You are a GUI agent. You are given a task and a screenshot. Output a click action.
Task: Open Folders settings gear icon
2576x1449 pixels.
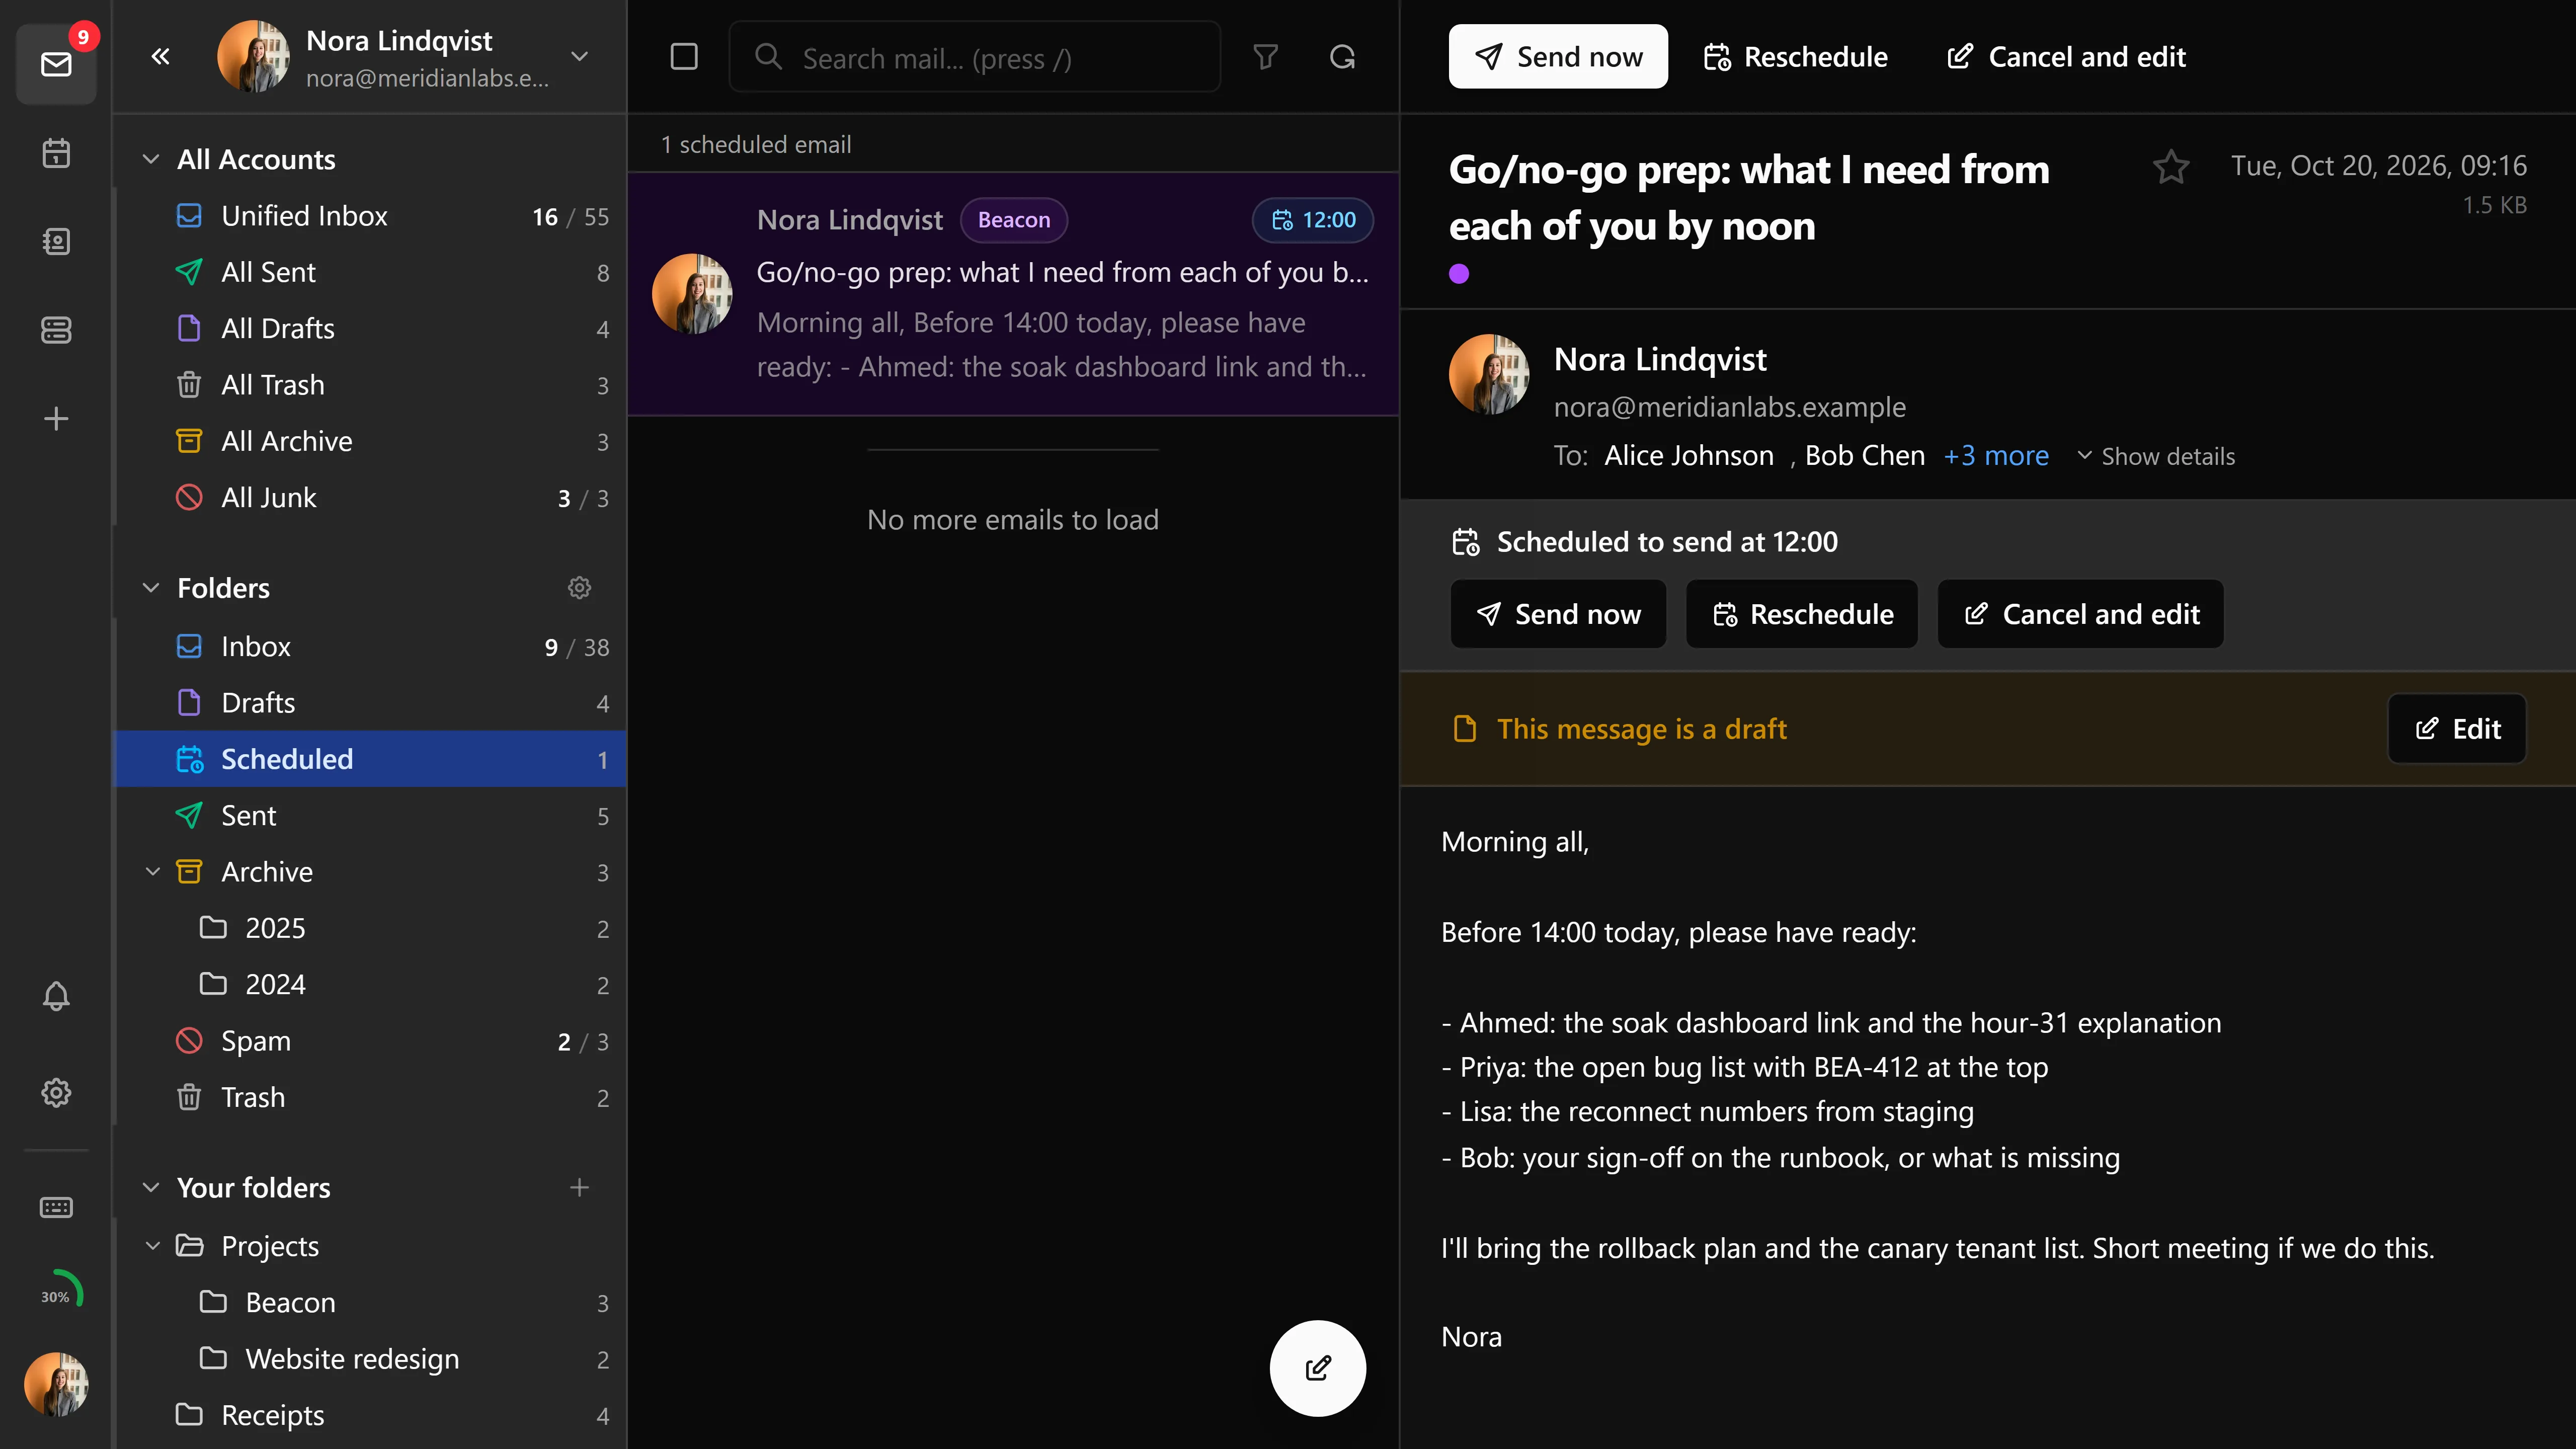[579, 588]
